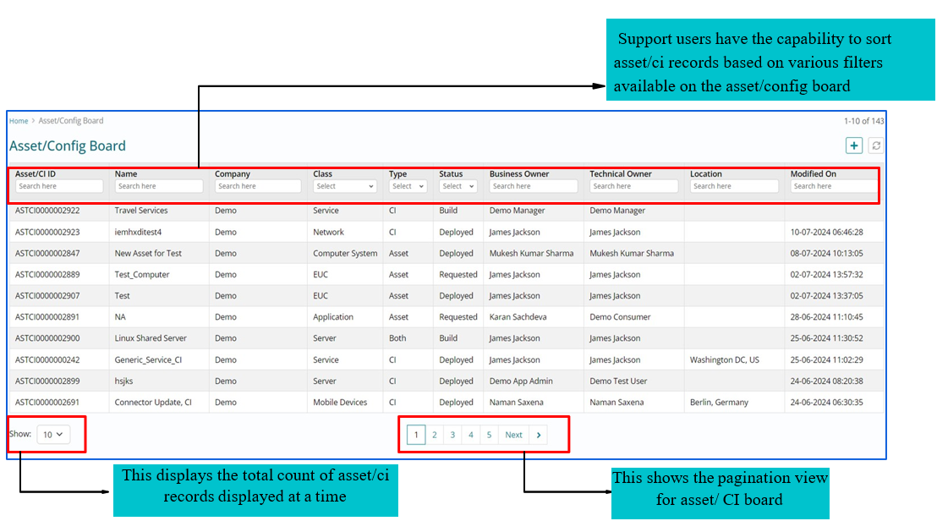The image size is (937, 521).
Task: Click the add new asset plus icon
Action: pos(854,145)
